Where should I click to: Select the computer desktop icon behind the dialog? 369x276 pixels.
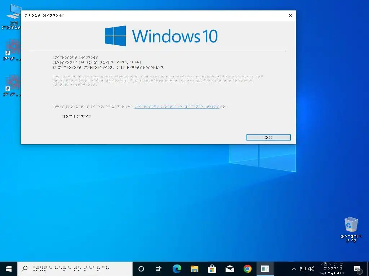11,17
